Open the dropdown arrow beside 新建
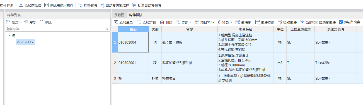363x105 pixels. point(21,23)
